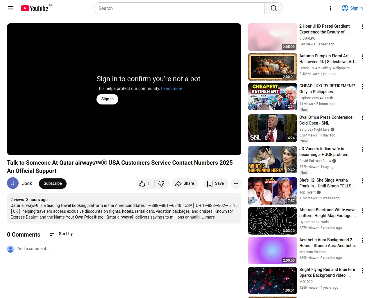Click the Add a comment field
Image resolution: width=372 pixels, height=298 pixels.
pyautogui.click(x=127, y=249)
